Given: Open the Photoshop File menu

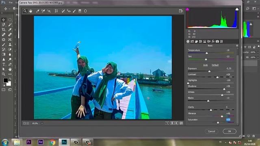Looking at the screenshot, I should pos(11,2).
